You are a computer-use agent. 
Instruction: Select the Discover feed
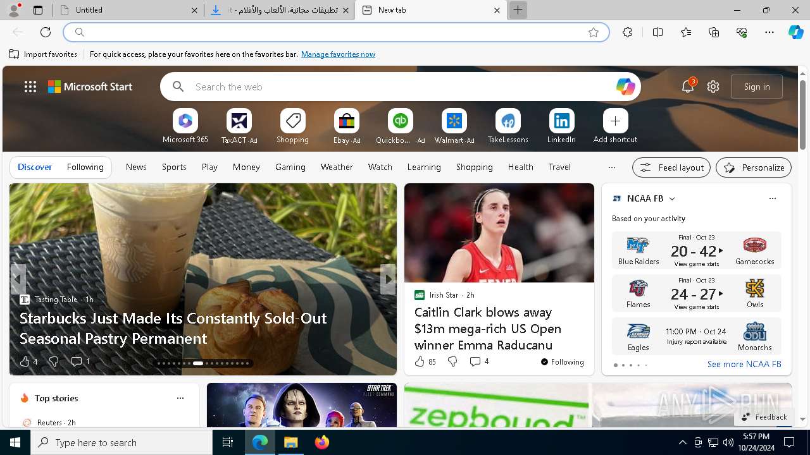35,167
